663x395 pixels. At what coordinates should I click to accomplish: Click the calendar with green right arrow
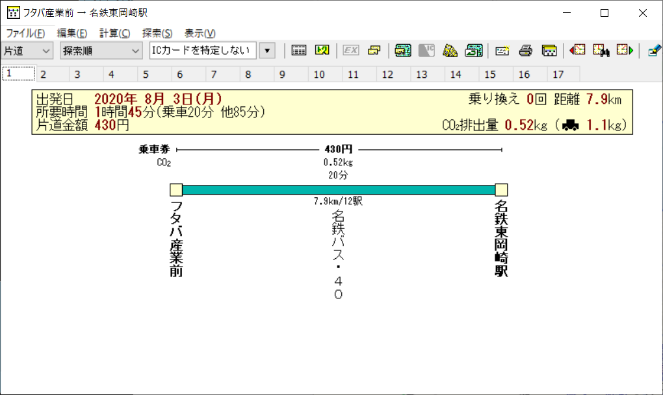625,51
